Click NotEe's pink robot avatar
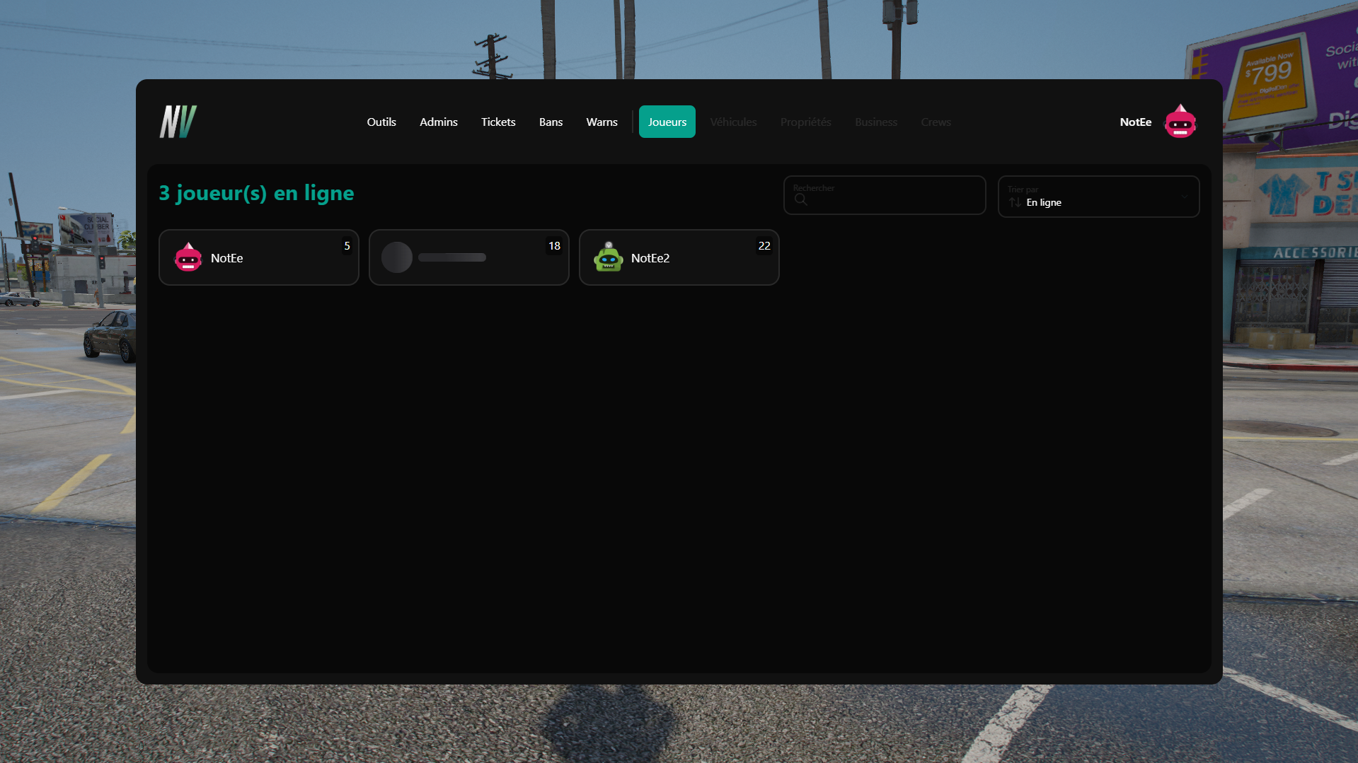 pos(188,257)
